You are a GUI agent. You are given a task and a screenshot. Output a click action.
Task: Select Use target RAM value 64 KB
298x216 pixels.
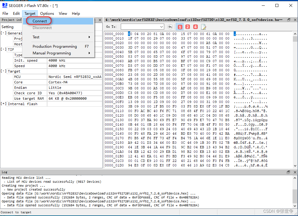coord(75,98)
